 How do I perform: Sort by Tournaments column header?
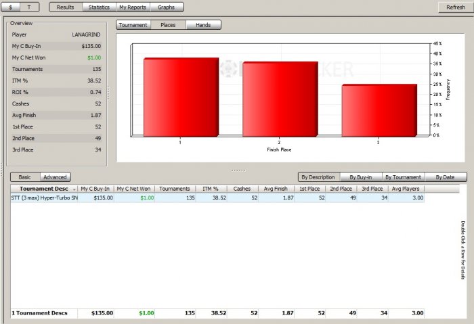[175, 189]
